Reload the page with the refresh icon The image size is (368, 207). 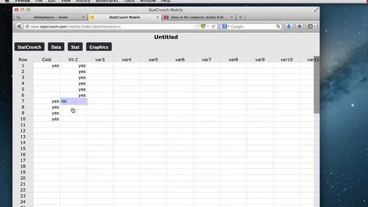213,26
